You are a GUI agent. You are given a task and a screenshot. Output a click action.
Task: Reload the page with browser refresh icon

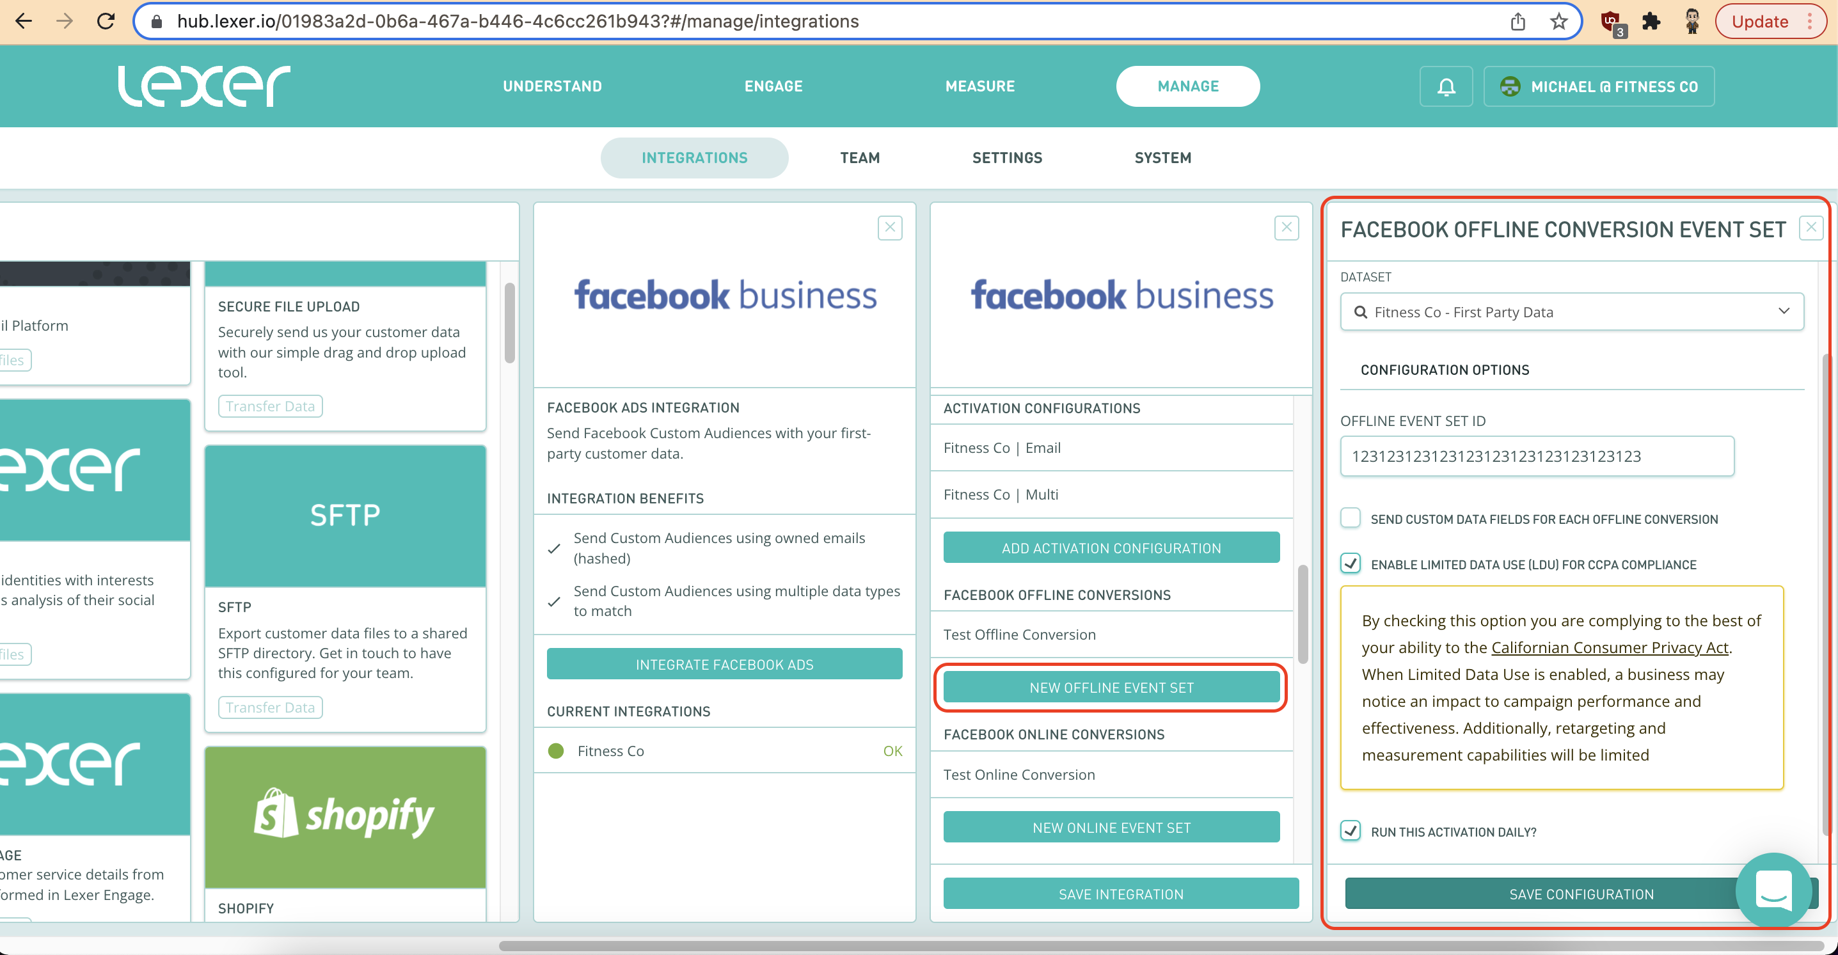106,21
